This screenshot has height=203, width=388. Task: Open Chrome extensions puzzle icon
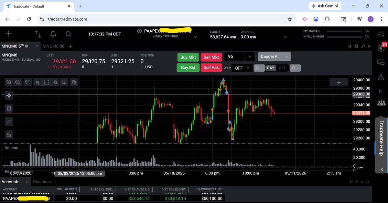[x=327, y=19]
